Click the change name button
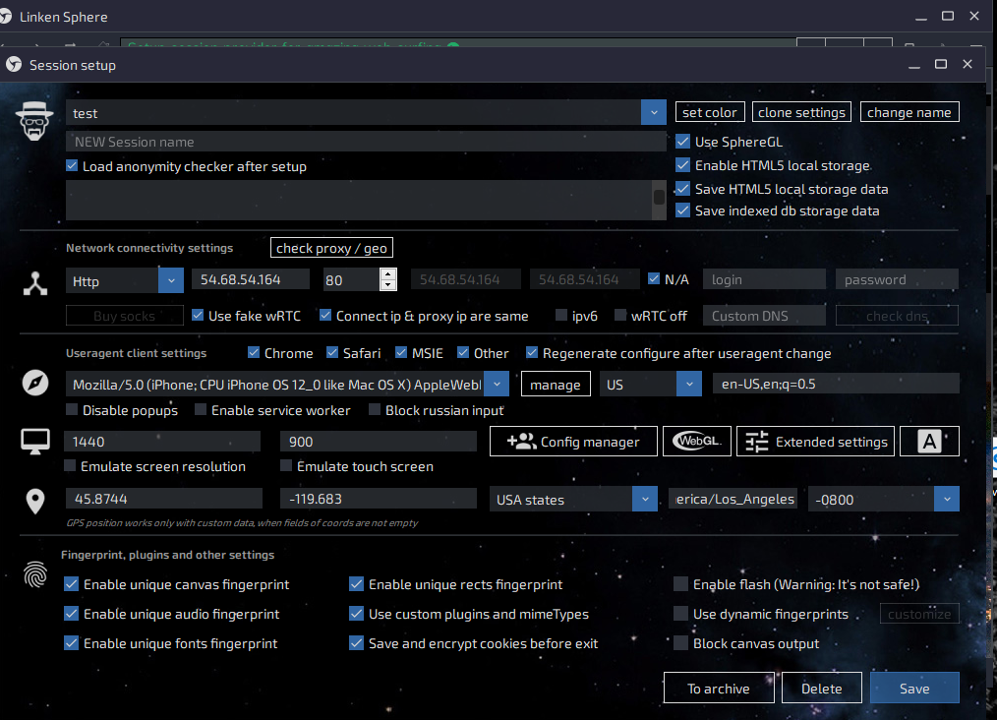 909,112
